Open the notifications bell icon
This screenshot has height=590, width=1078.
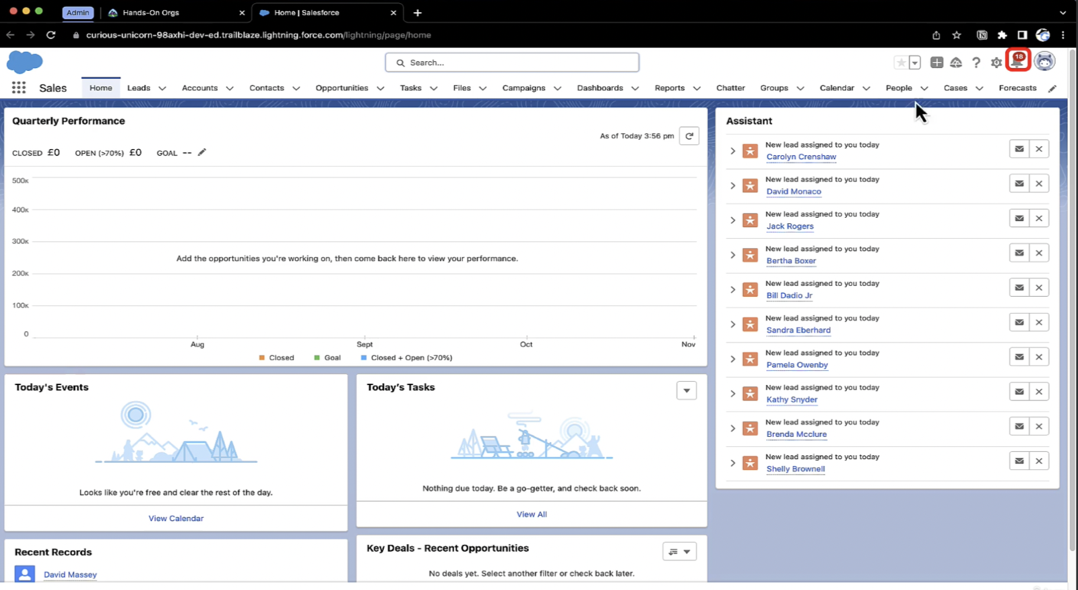coord(1018,61)
